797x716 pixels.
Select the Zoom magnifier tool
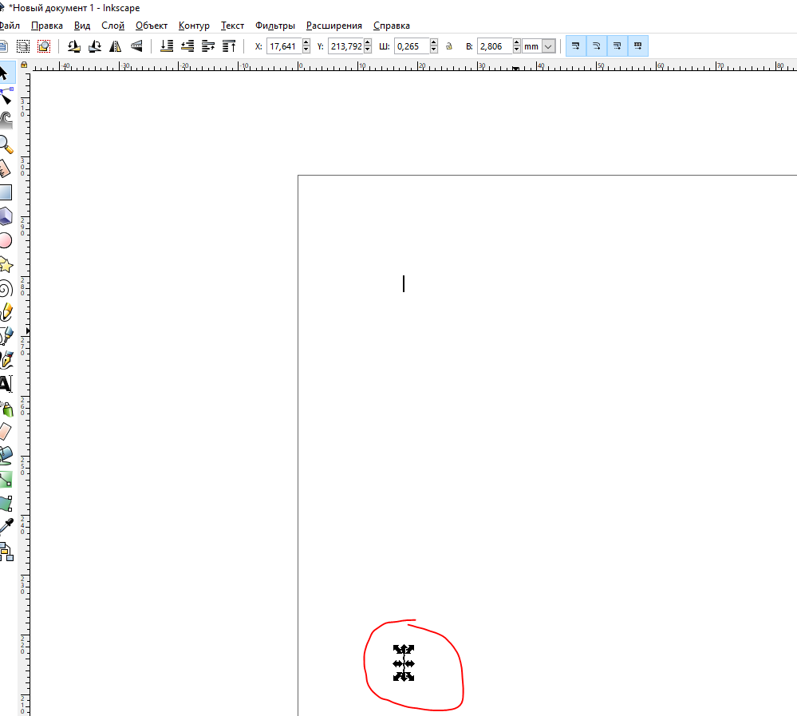click(6, 145)
